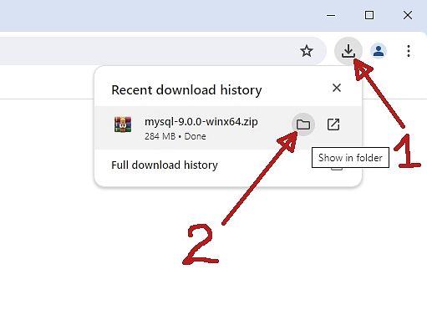Click the WinRAR archive file icon
Image resolution: width=427 pixels, height=320 pixels.
tap(123, 124)
